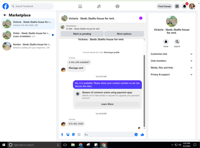Expand Media, files and links section
Image resolution: width=200 pixels, height=148 pixels.
(172, 68)
